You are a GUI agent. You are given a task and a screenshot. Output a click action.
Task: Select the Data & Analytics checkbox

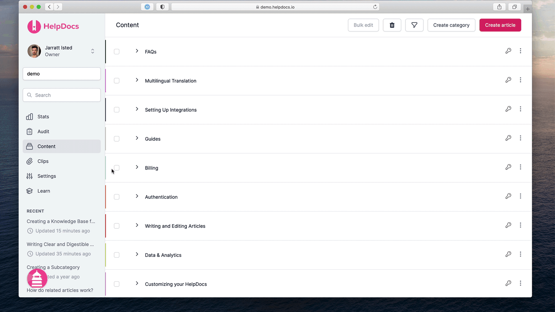(x=116, y=255)
